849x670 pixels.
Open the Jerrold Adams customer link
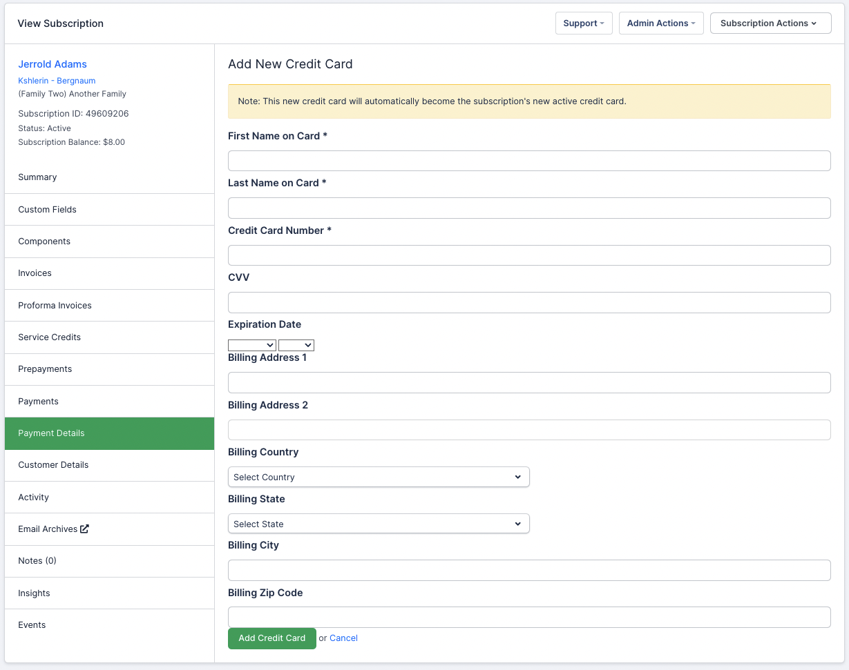53,64
